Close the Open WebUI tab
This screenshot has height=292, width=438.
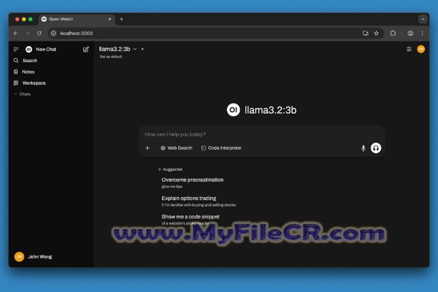tap(109, 19)
